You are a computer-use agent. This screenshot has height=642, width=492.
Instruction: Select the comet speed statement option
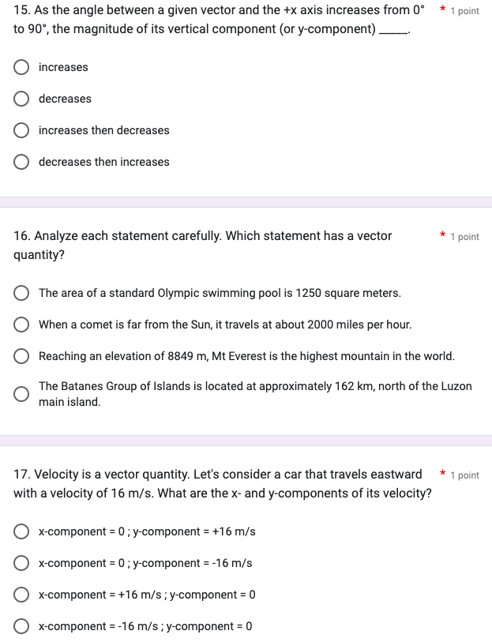coord(21,324)
